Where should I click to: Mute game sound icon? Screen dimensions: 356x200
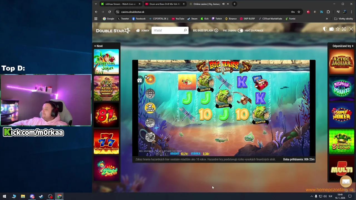click(x=157, y=154)
